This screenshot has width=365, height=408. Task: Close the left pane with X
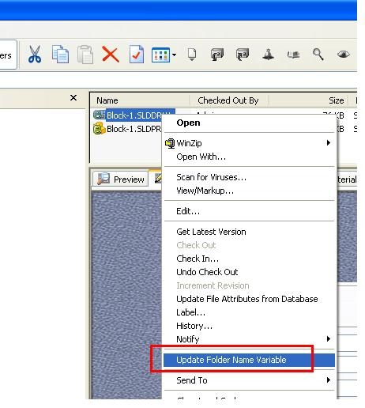73,98
